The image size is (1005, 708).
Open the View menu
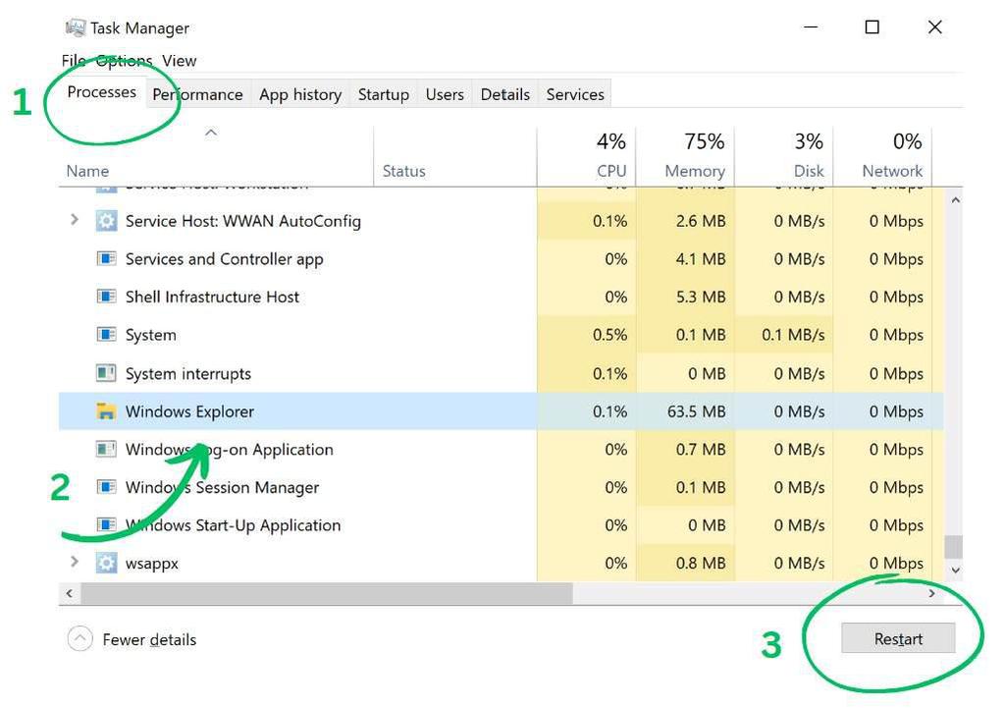179,61
